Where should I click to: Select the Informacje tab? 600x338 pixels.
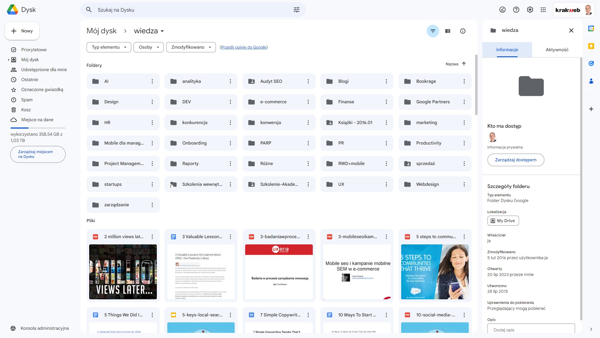click(507, 50)
